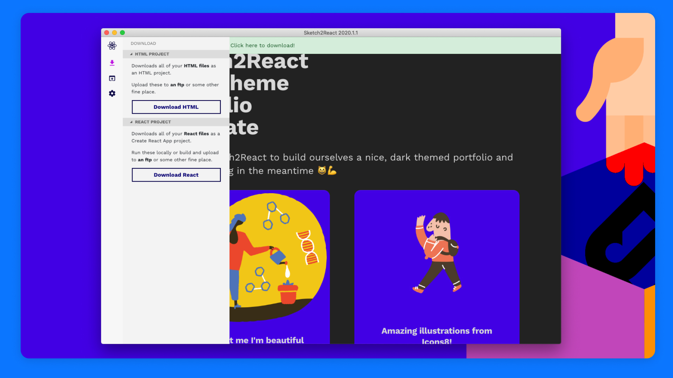This screenshot has width=673, height=378.
Task: Click the 'Run these locally or build' text
Action: pyautogui.click(x=175, y=156)
